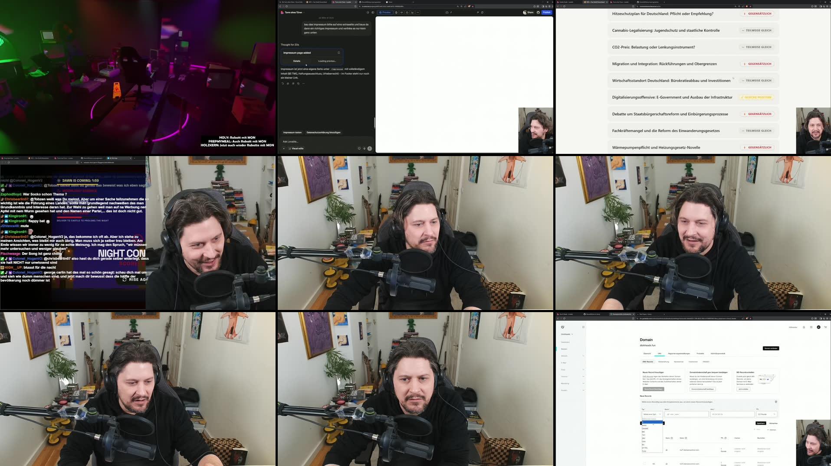The width and height of the screenshot is (831, 466).
Task: Open the apps grid icon in the portal header
Action: pyautogui.click(x=811, y=327)
